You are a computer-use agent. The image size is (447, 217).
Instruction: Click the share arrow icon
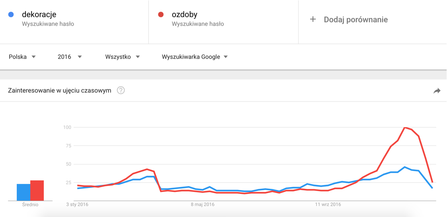coord(437,91)
